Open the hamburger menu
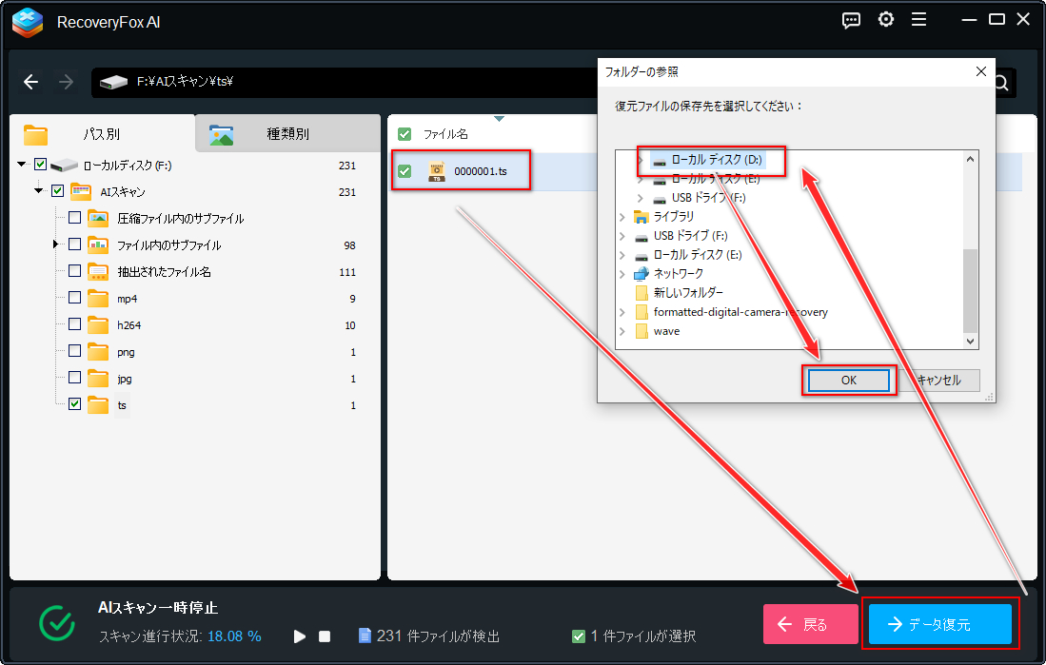The height and width of the screenshot is (665, 1046). [x=919, y=20]
